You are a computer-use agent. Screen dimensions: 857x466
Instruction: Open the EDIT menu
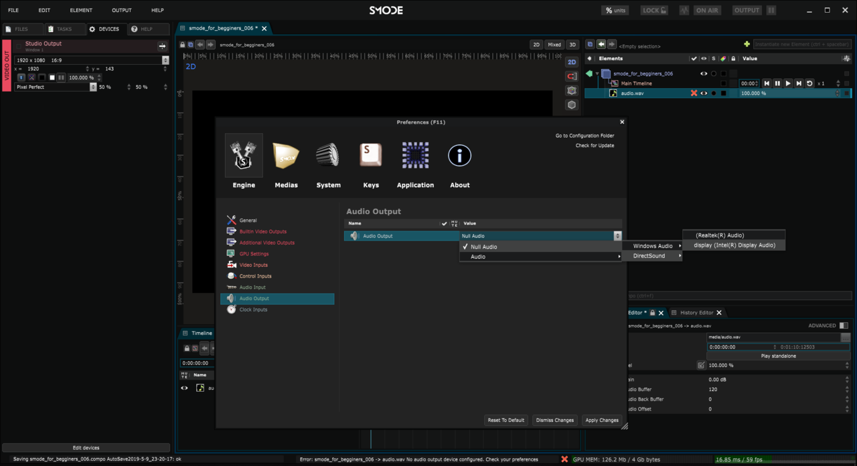tap(44, 11)
